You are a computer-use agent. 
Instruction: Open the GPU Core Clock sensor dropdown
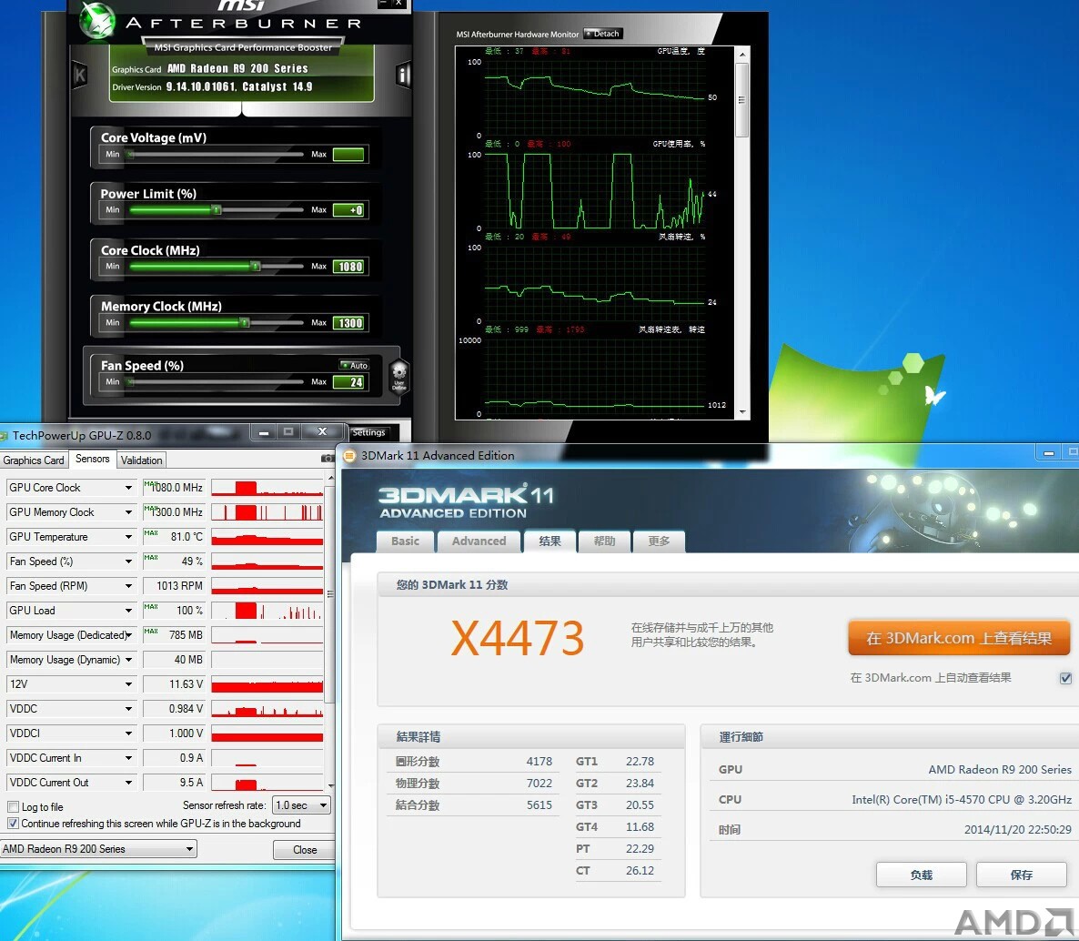pos(128,488)
